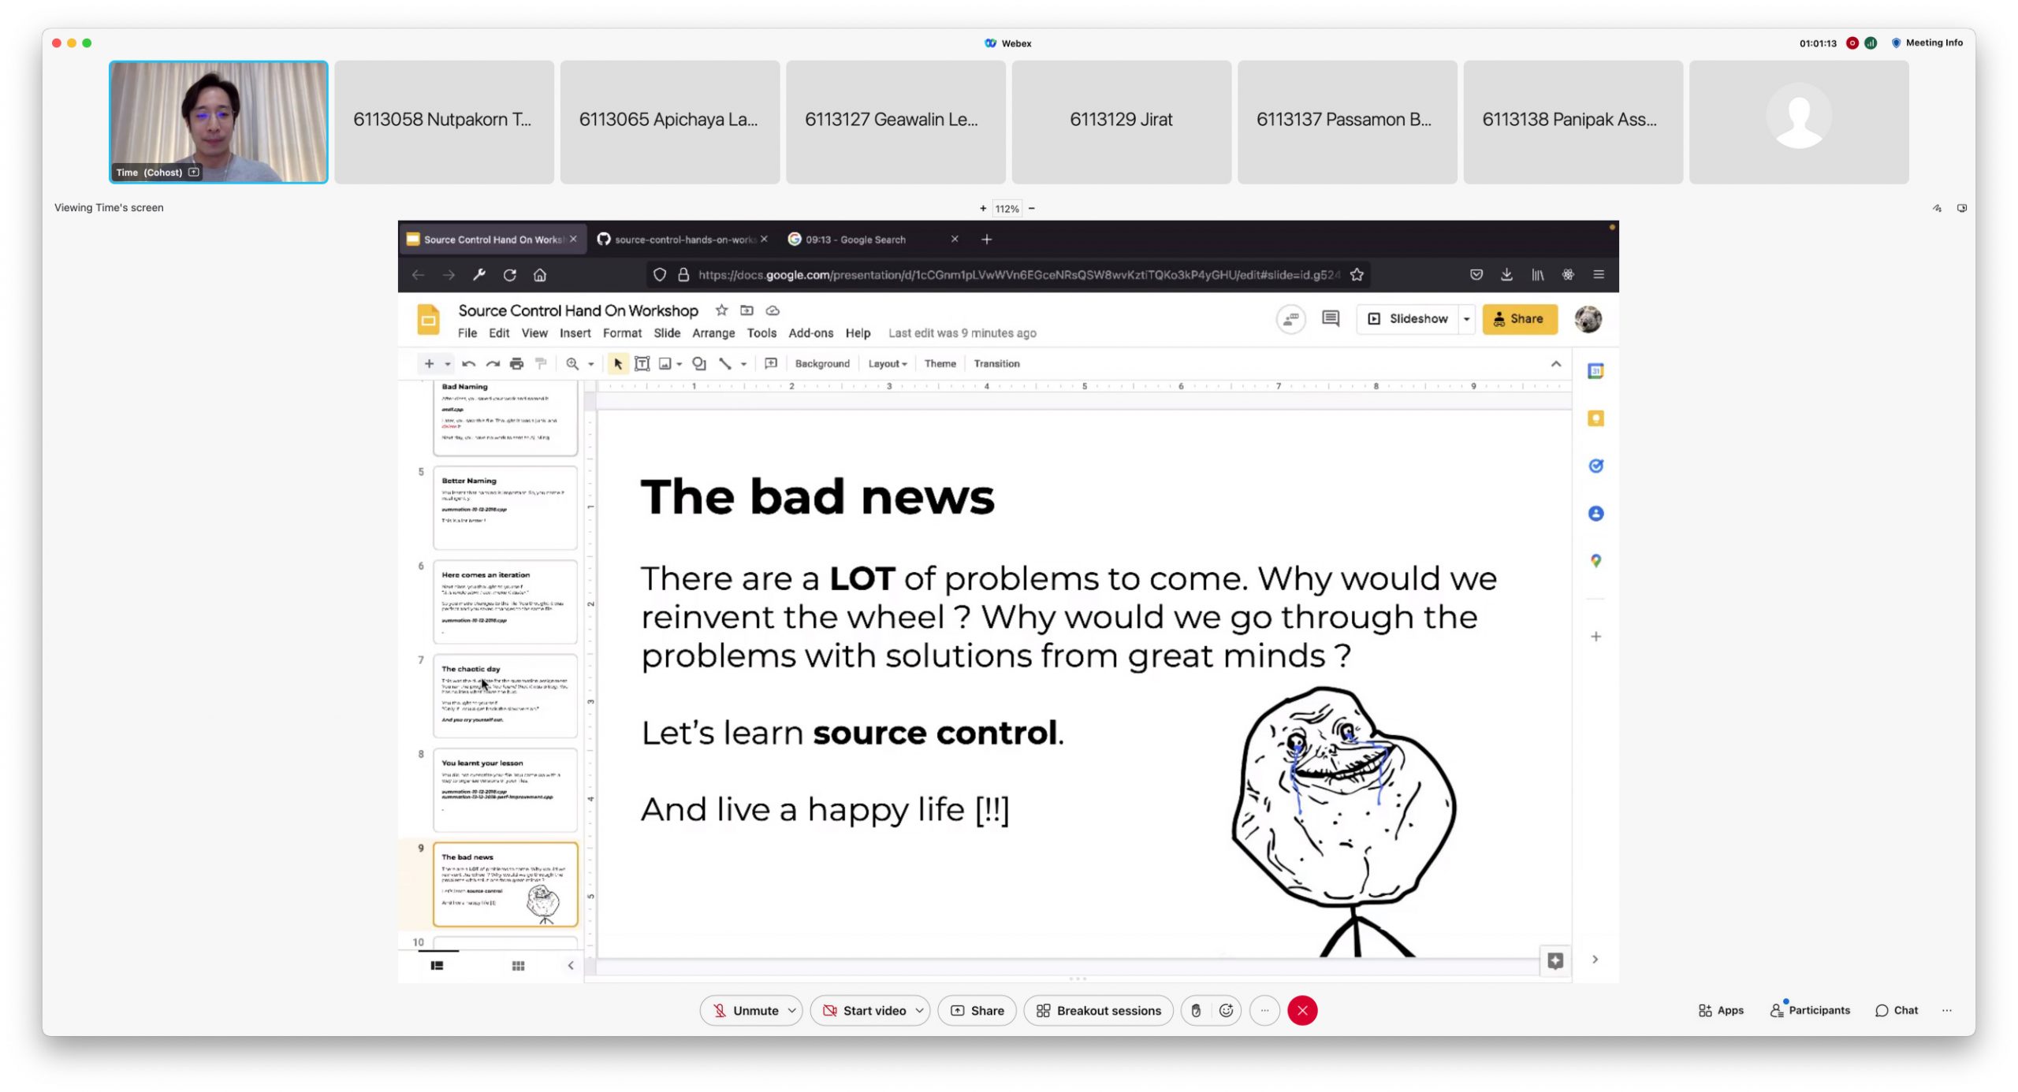Click the more options ellipsis button
This screenshot has height=1092, width=2018.
click(x=1264, y=1010)
